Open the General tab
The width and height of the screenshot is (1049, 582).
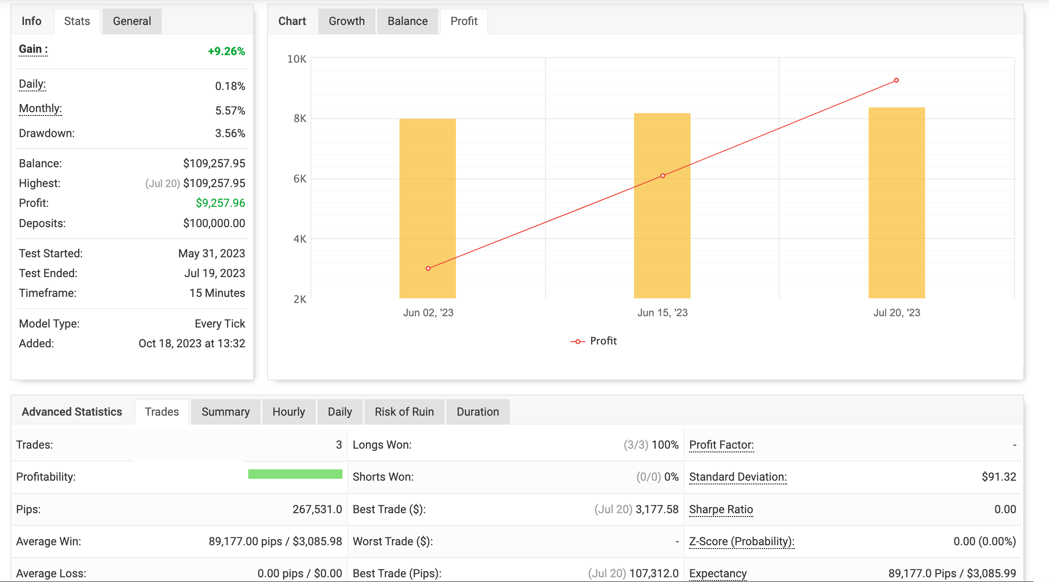pyautogui.click(x=132, y=21)
